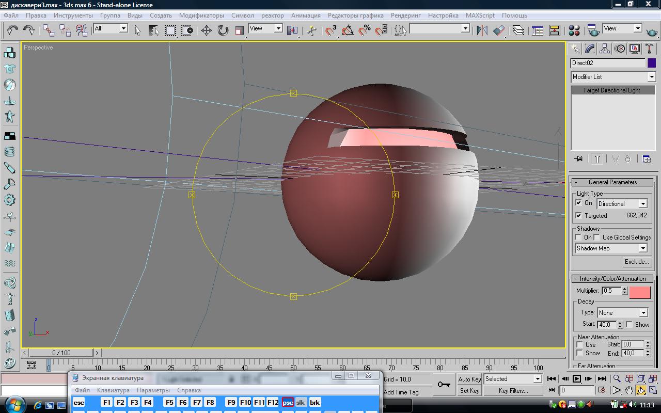Open Select by Name list icon
The width and height of the screenshot is (661, 413).
(153, 30)
